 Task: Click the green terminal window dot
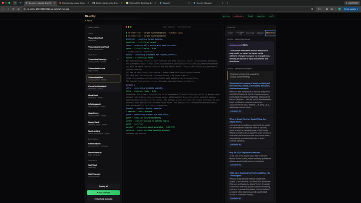tap(131, 27)
